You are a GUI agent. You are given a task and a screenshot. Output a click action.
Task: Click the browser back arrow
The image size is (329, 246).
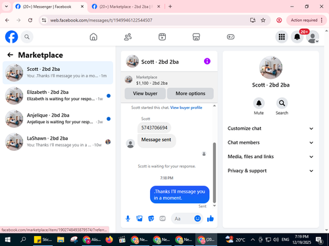(x=7, y=20)
